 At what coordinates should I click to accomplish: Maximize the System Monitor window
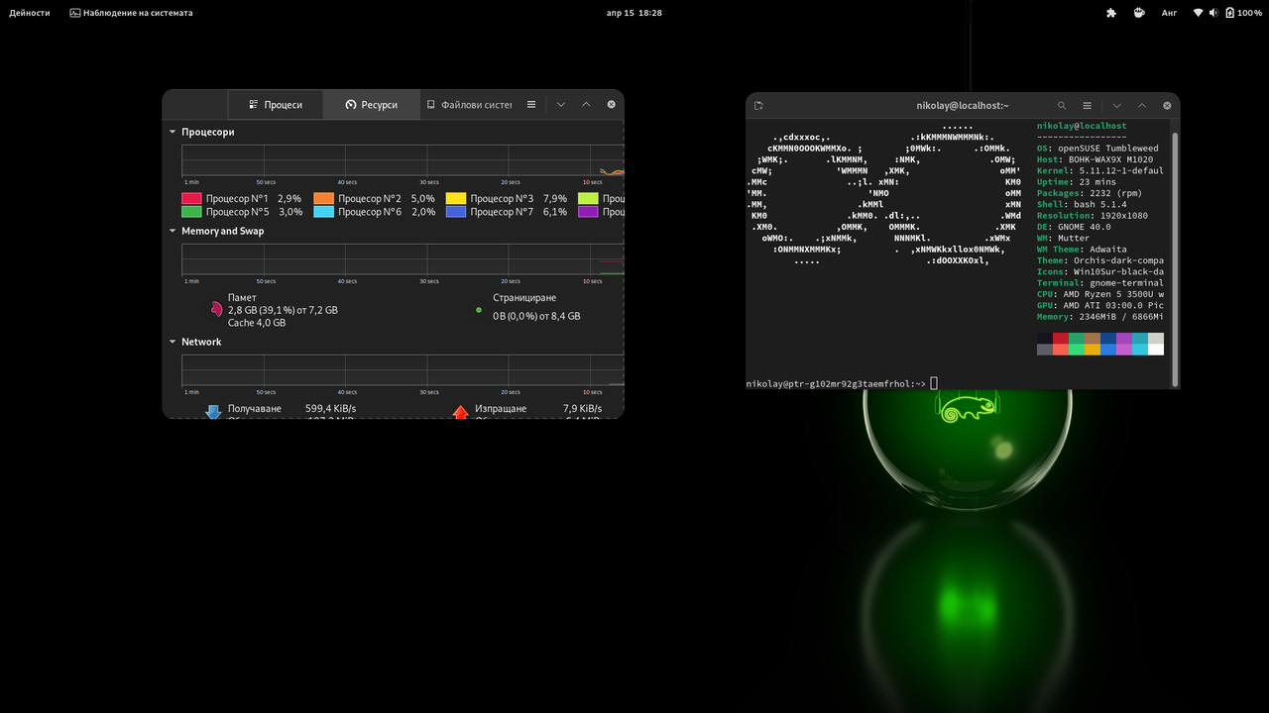[x=586, y=104]
